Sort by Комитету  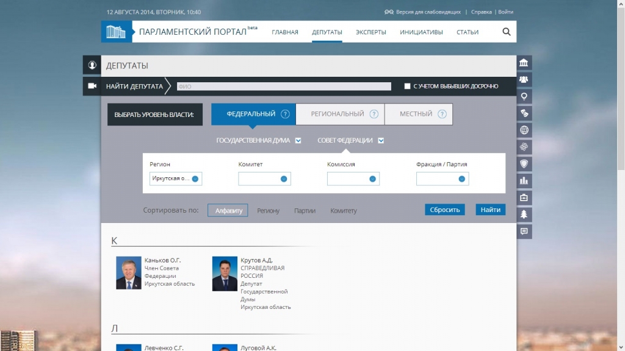pyautogui.click(x=344, y=210)
